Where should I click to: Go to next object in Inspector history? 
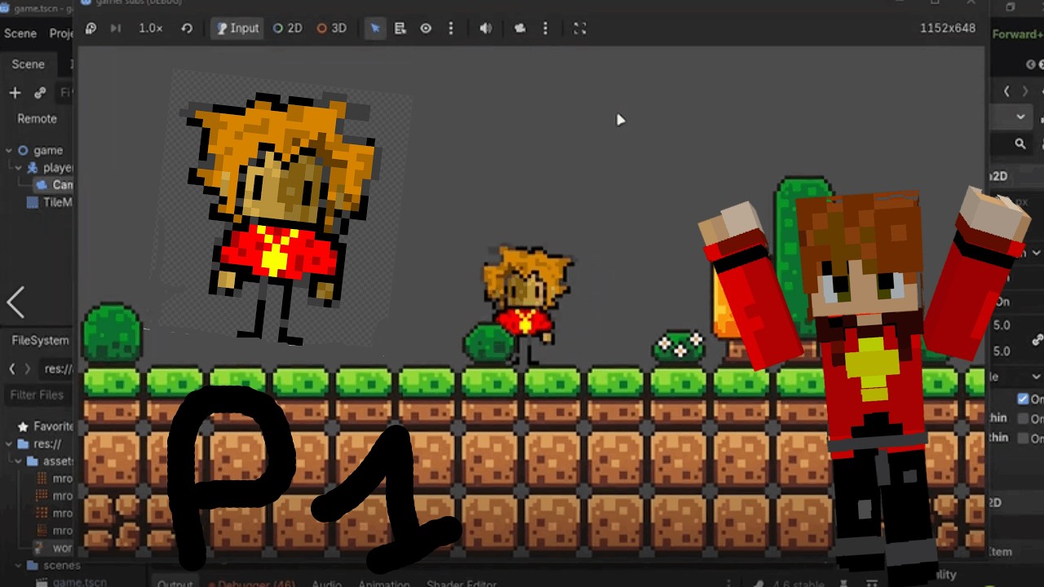[x=1025, y=91]
